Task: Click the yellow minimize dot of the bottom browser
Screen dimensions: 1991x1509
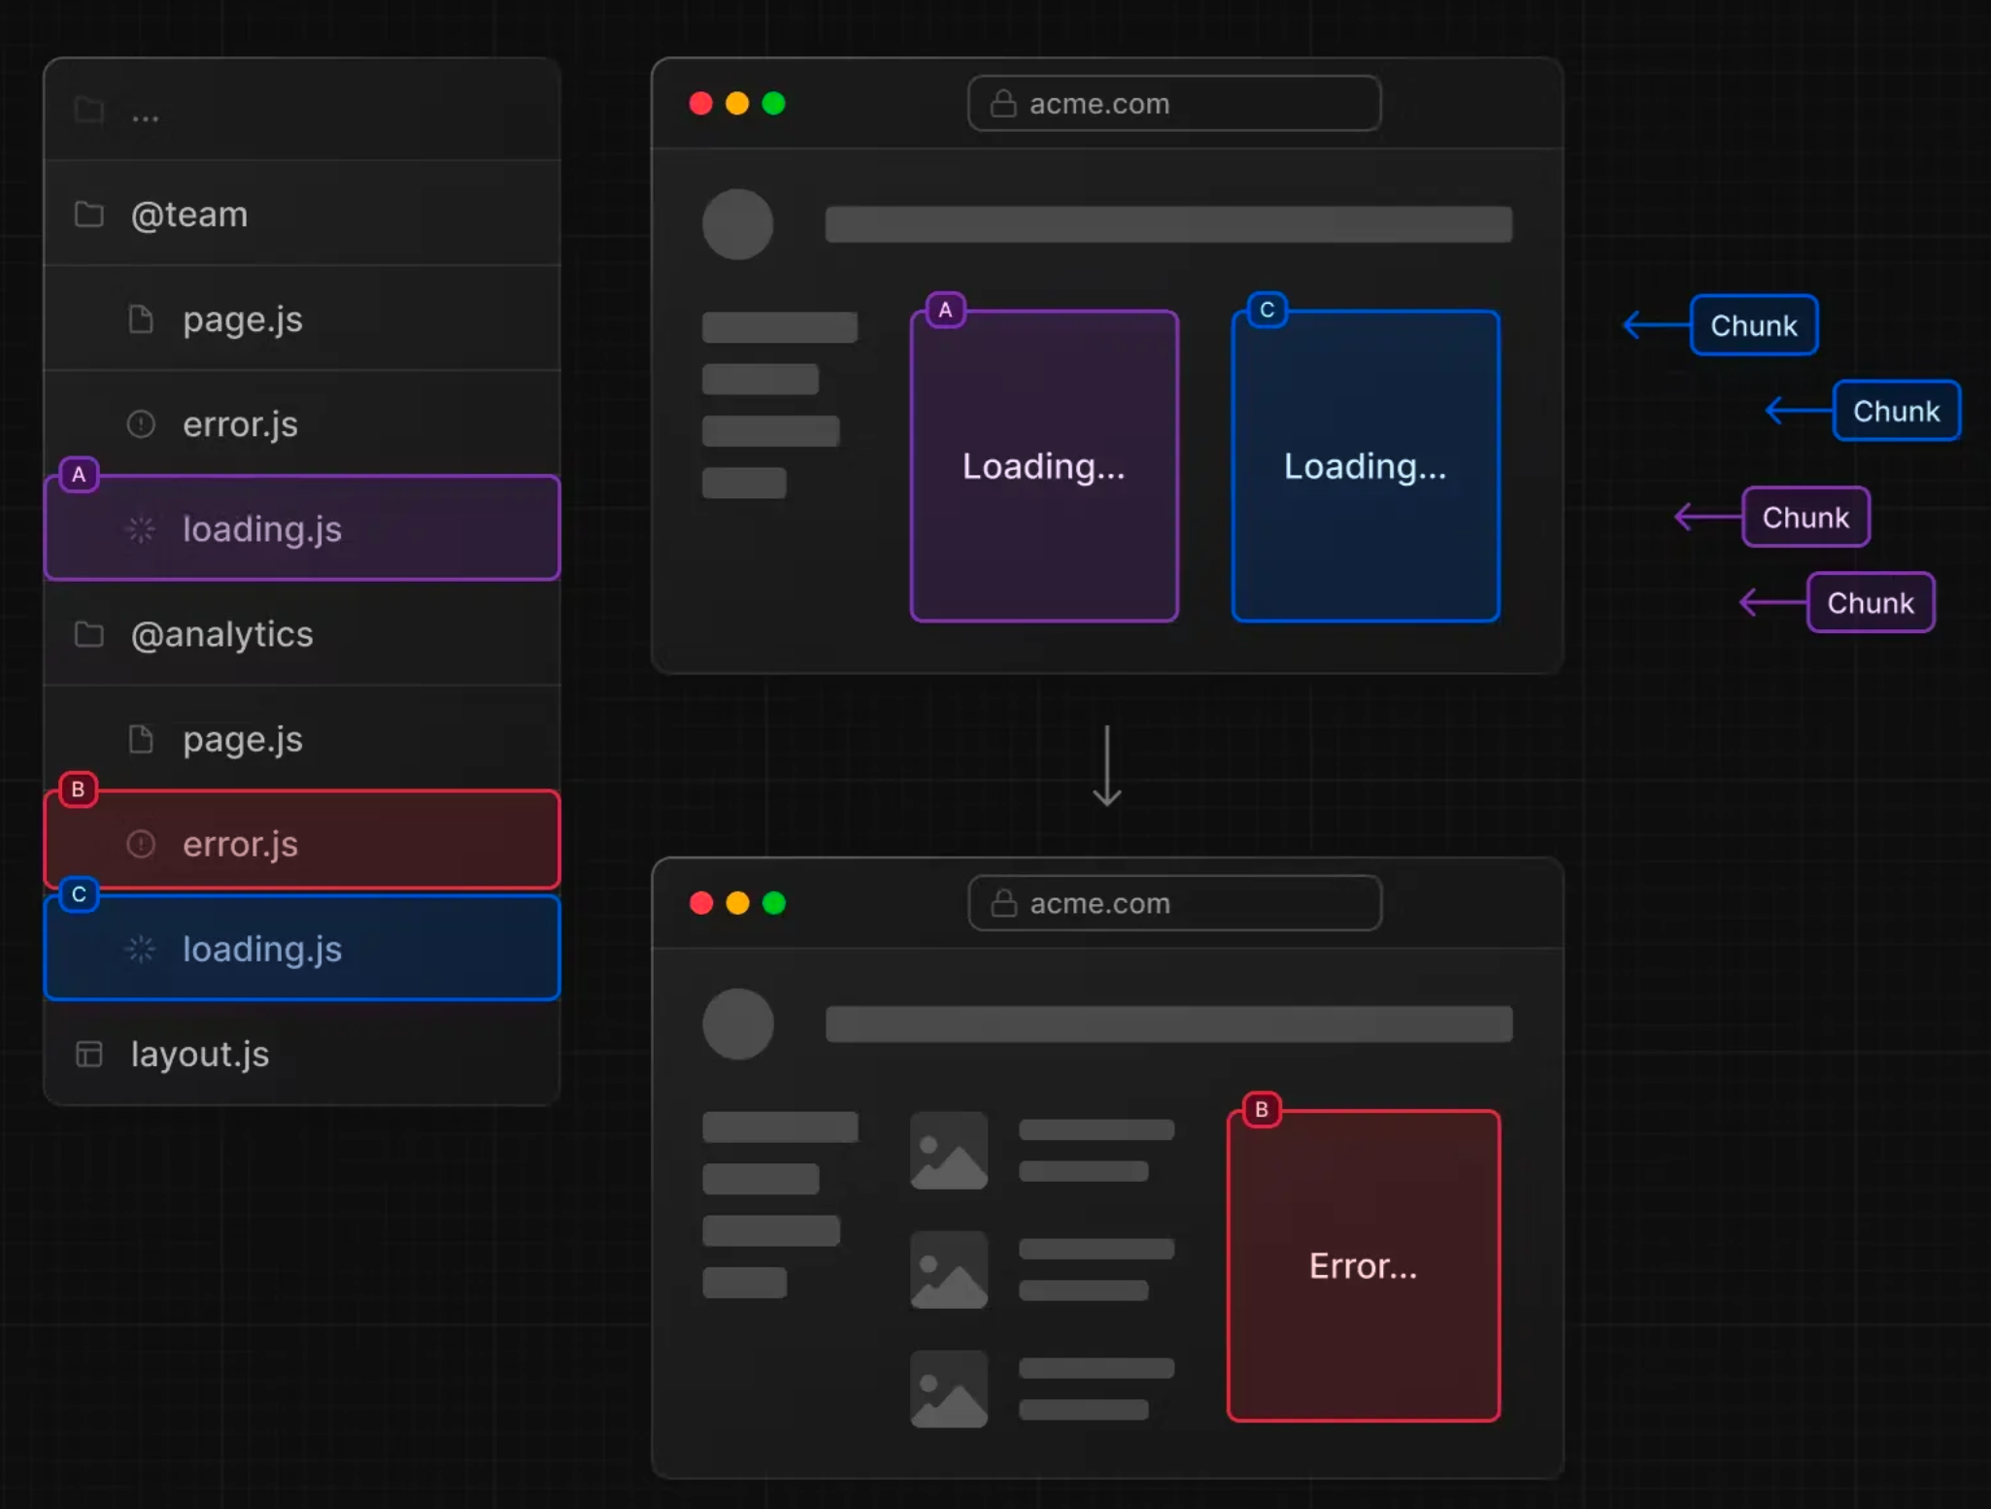Action: pos(737,903)
